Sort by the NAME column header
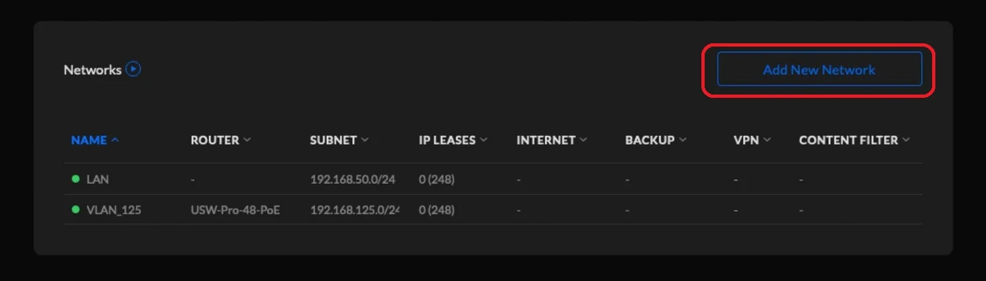This screenshot has width=986, height=281. 89,140
